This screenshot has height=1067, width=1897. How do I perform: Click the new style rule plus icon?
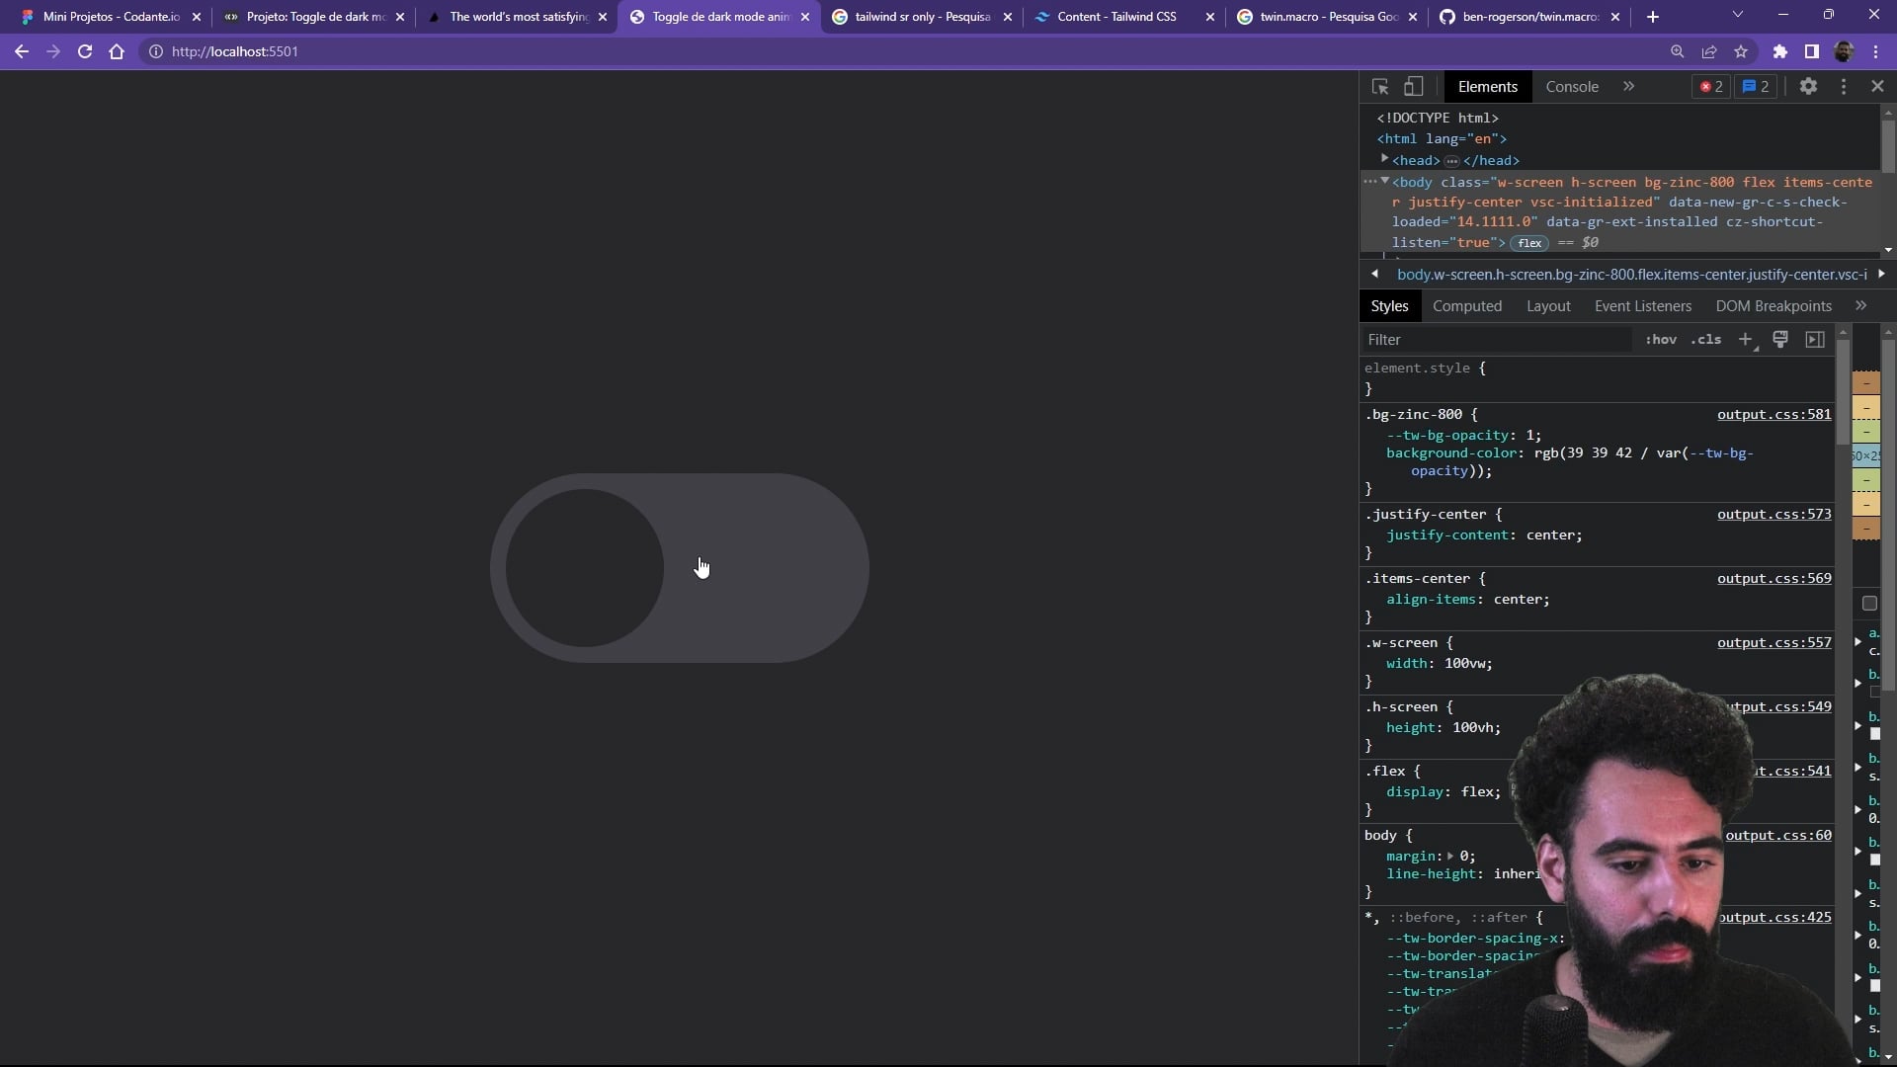tap(1746, 340)
